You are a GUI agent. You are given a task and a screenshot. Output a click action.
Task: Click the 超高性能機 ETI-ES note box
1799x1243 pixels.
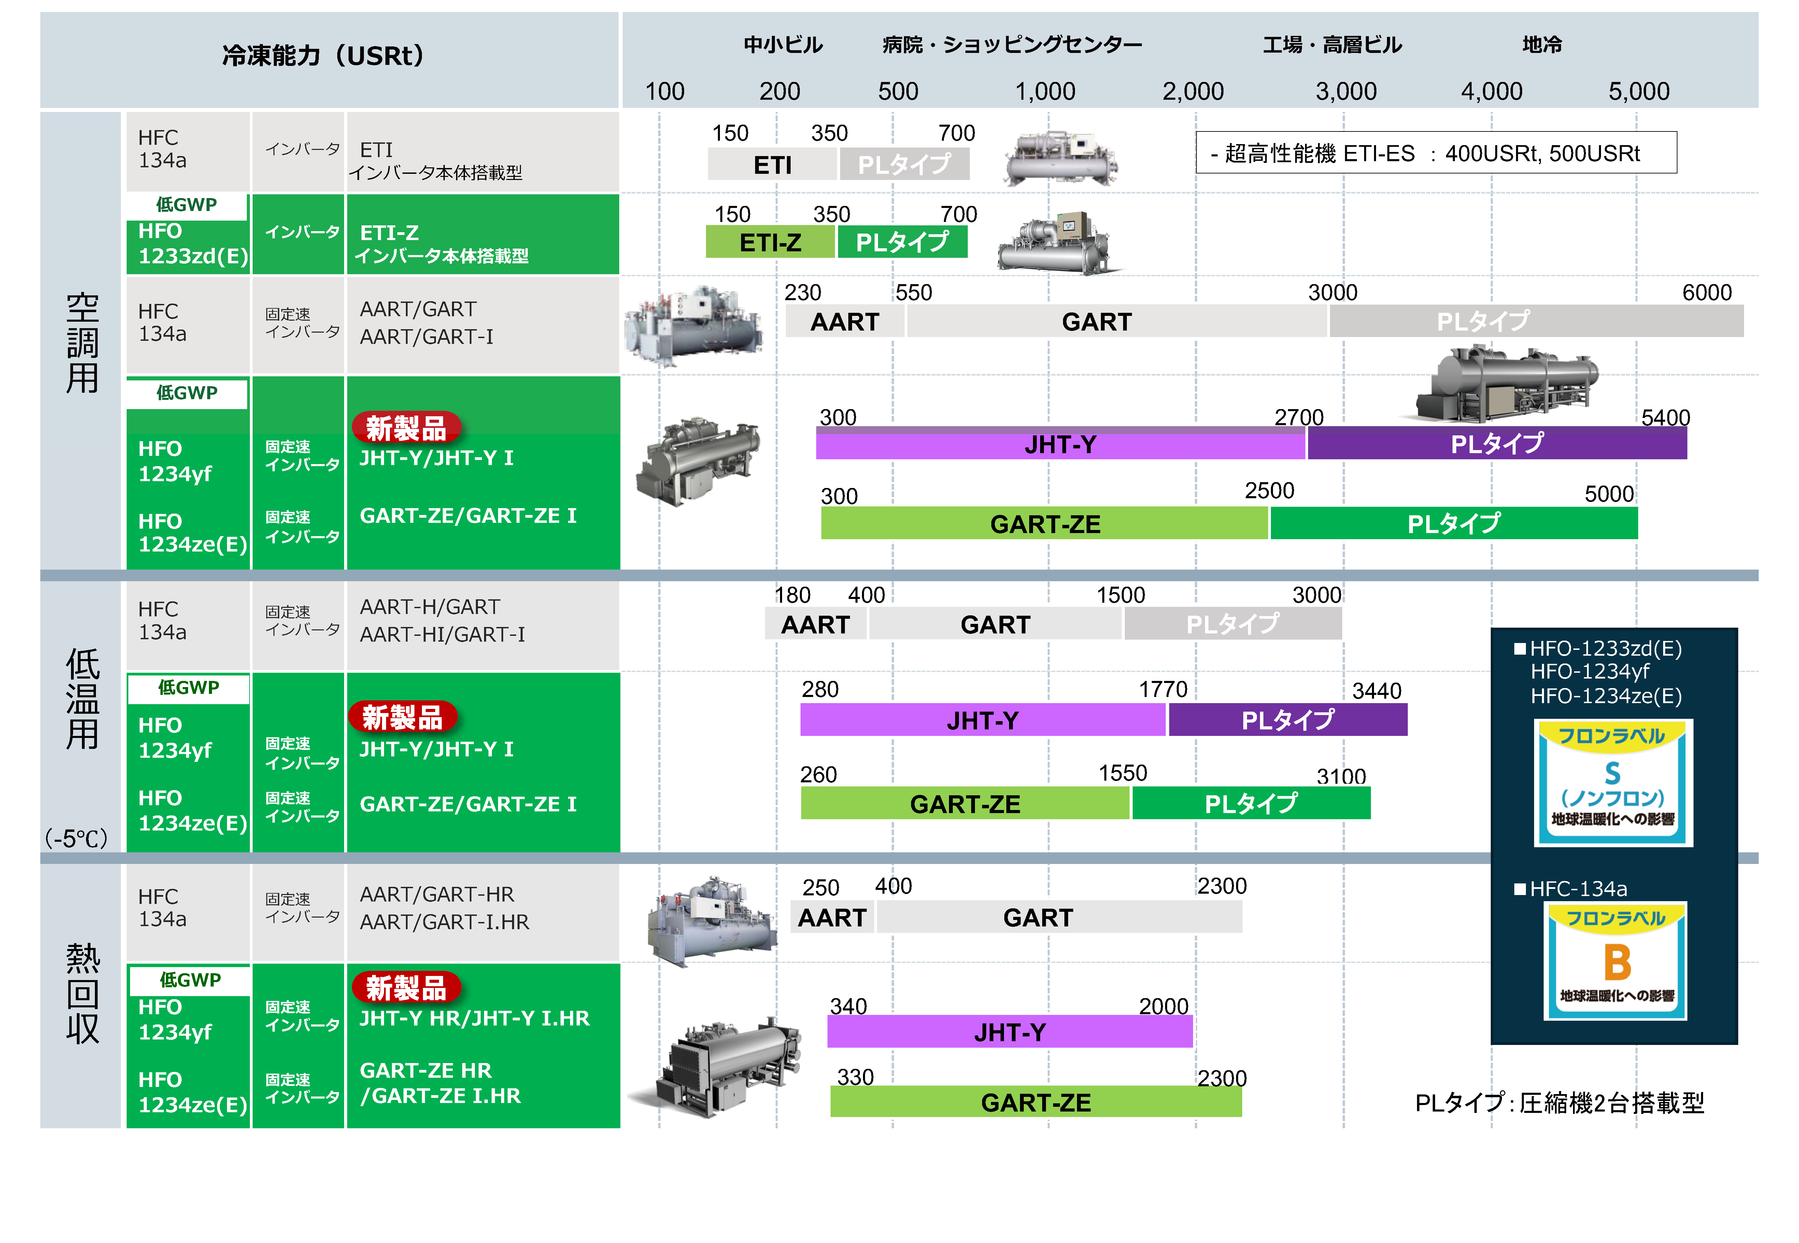pos(1436,153)
